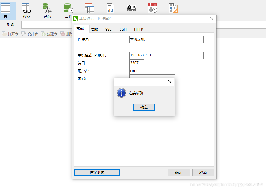Click the Cancel (取消) button
The image size is (266, 190).
203,173
